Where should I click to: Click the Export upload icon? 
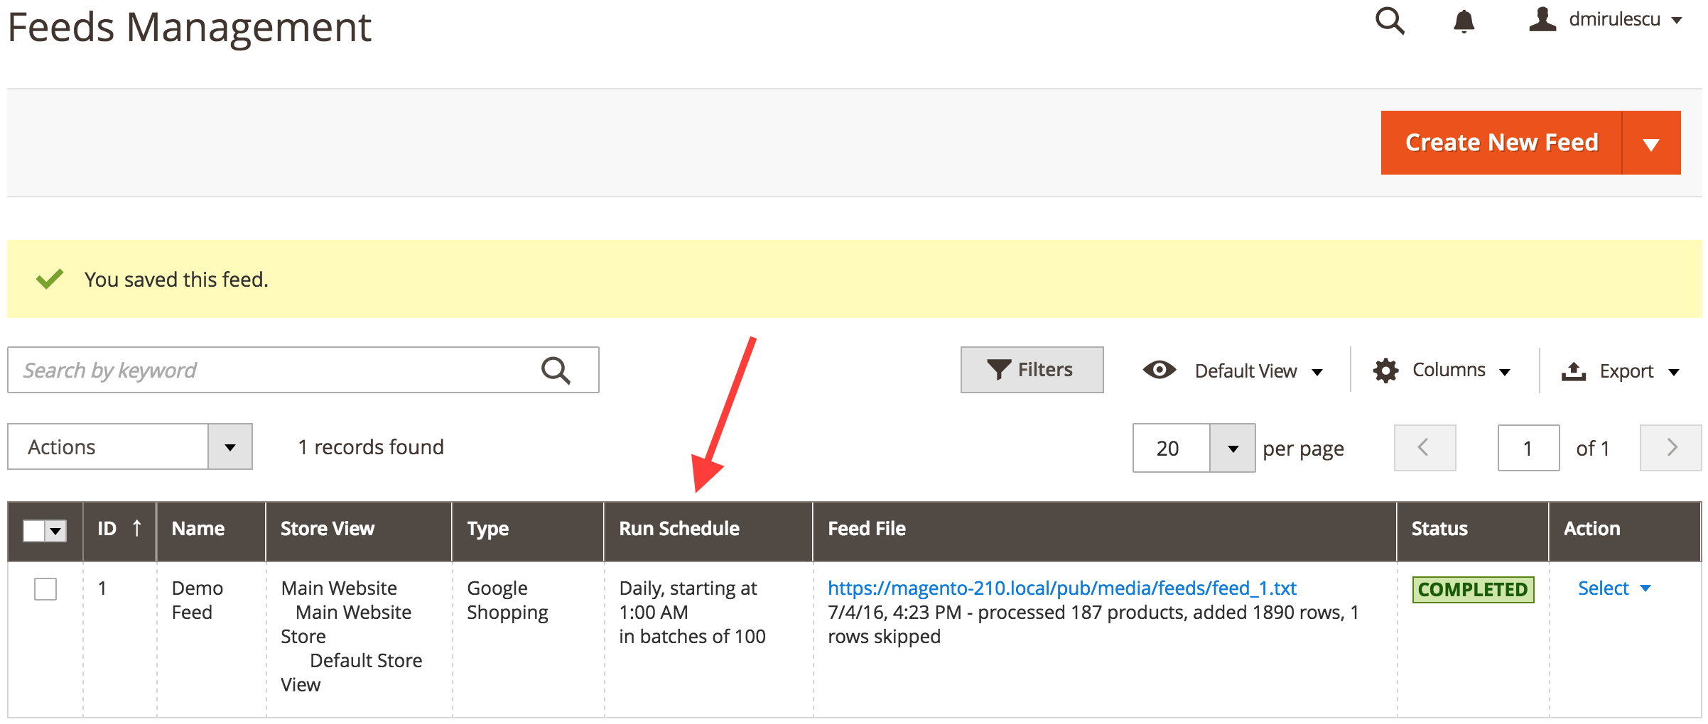tap(1574, 371)
